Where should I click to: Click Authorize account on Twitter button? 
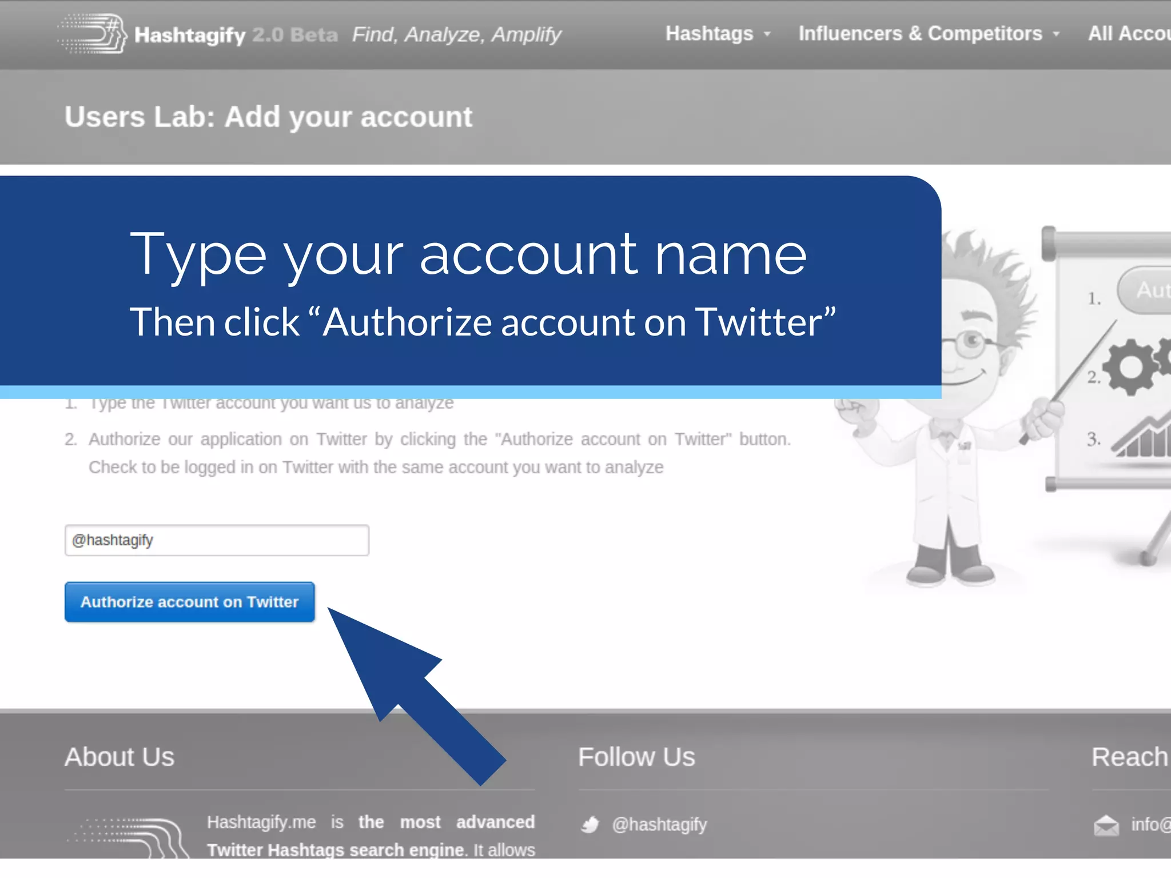[189, 602]
